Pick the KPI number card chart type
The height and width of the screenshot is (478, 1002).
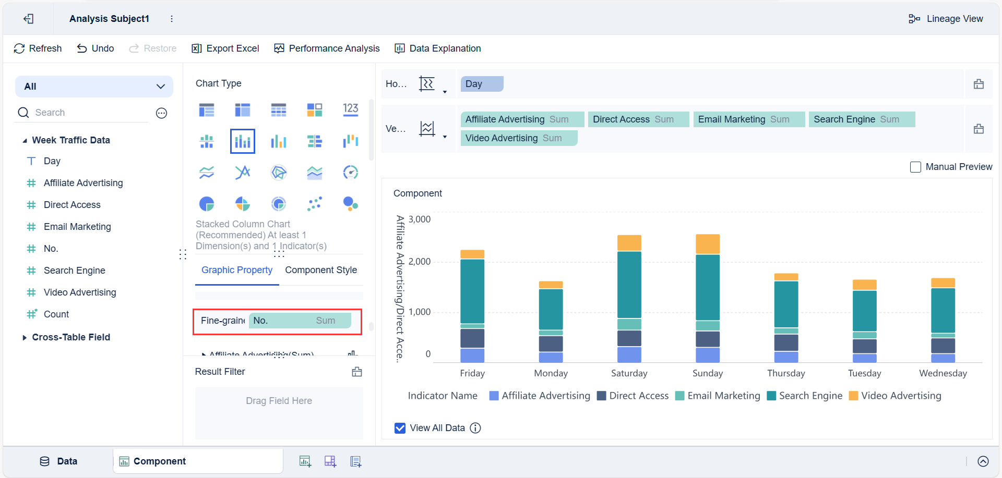pyautogui.click(x=351, y=109)
